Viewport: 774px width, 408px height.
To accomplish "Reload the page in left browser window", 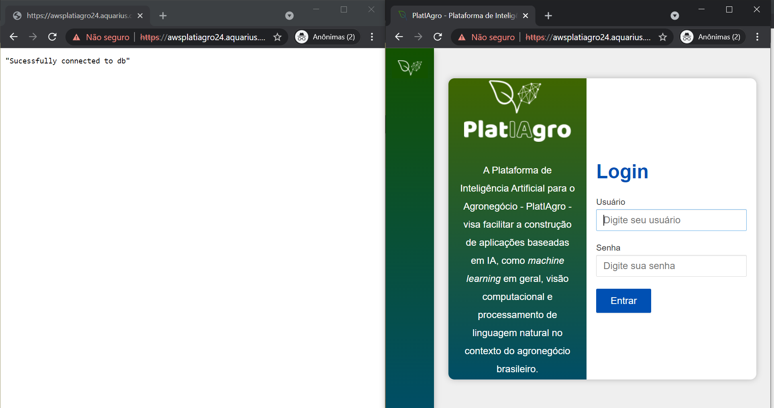I will [x=52, y=37].
